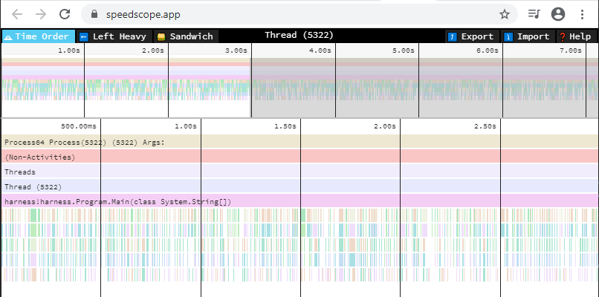
Task: Open the Thread (5322) profile selector
Action: [299, 36]
